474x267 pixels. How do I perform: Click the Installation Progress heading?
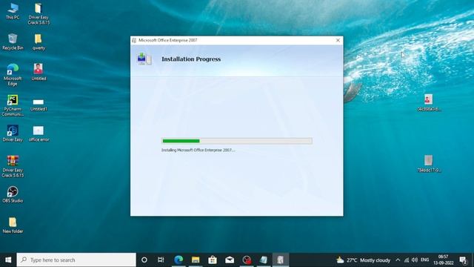[191, 59]
